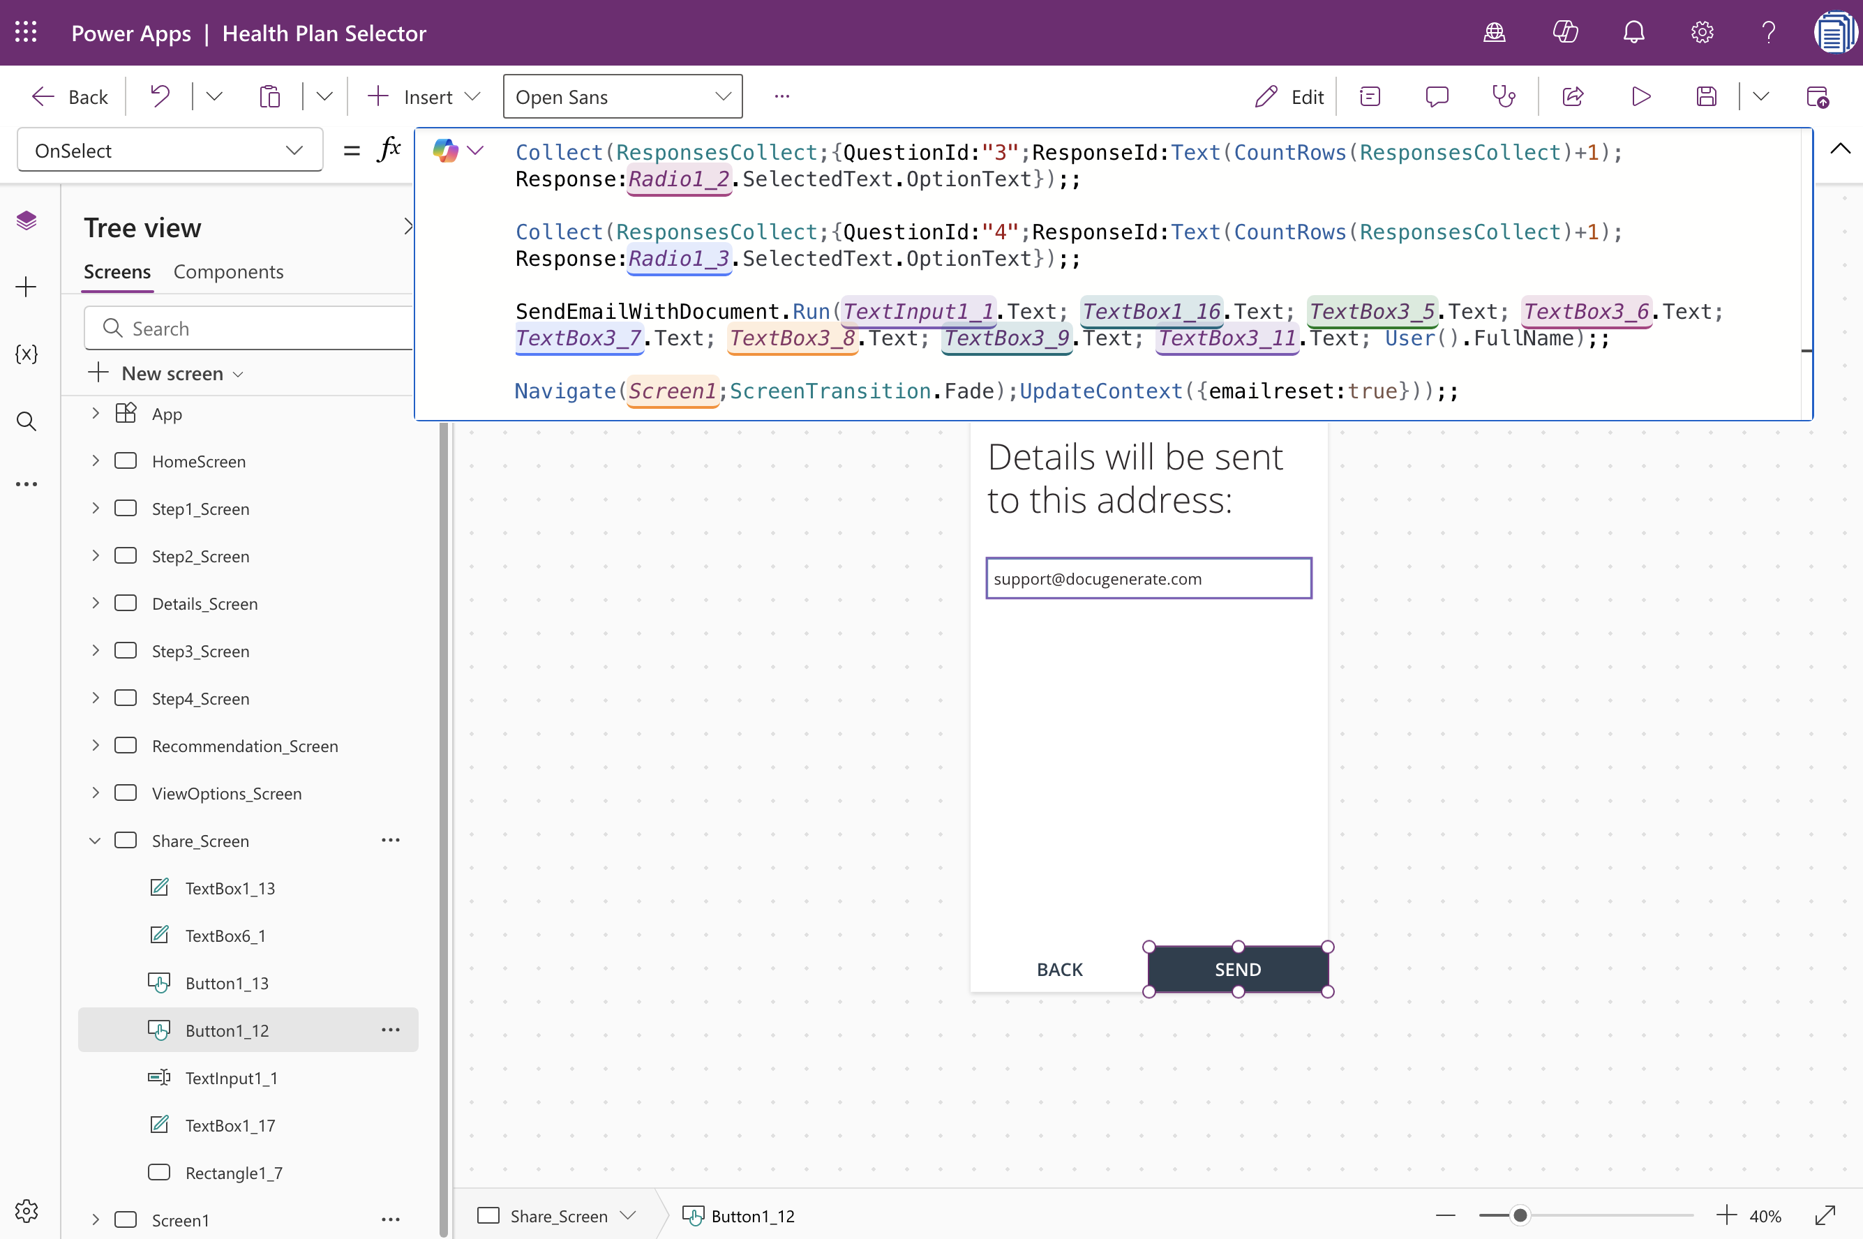Click the Edit button in the toolbar
1863x1239 pixels.
[x=1288, y=96]
